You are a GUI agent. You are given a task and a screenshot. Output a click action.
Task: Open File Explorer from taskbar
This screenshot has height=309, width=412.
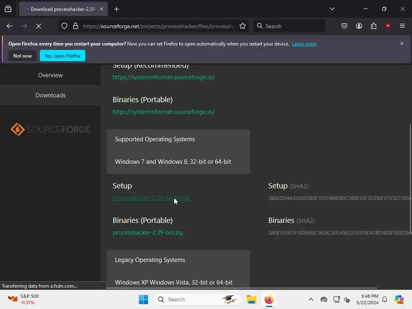[x=251, y=299]
